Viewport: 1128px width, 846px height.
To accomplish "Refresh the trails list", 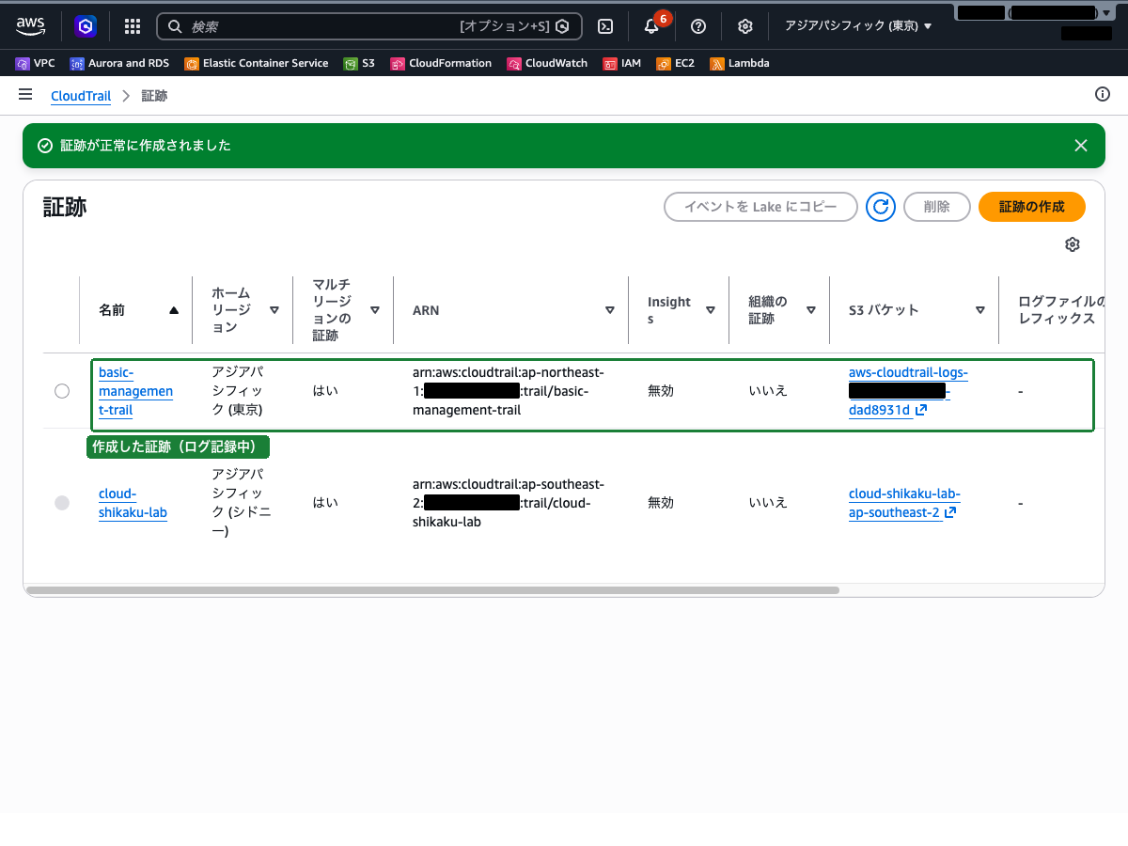I will coord(881,207).
